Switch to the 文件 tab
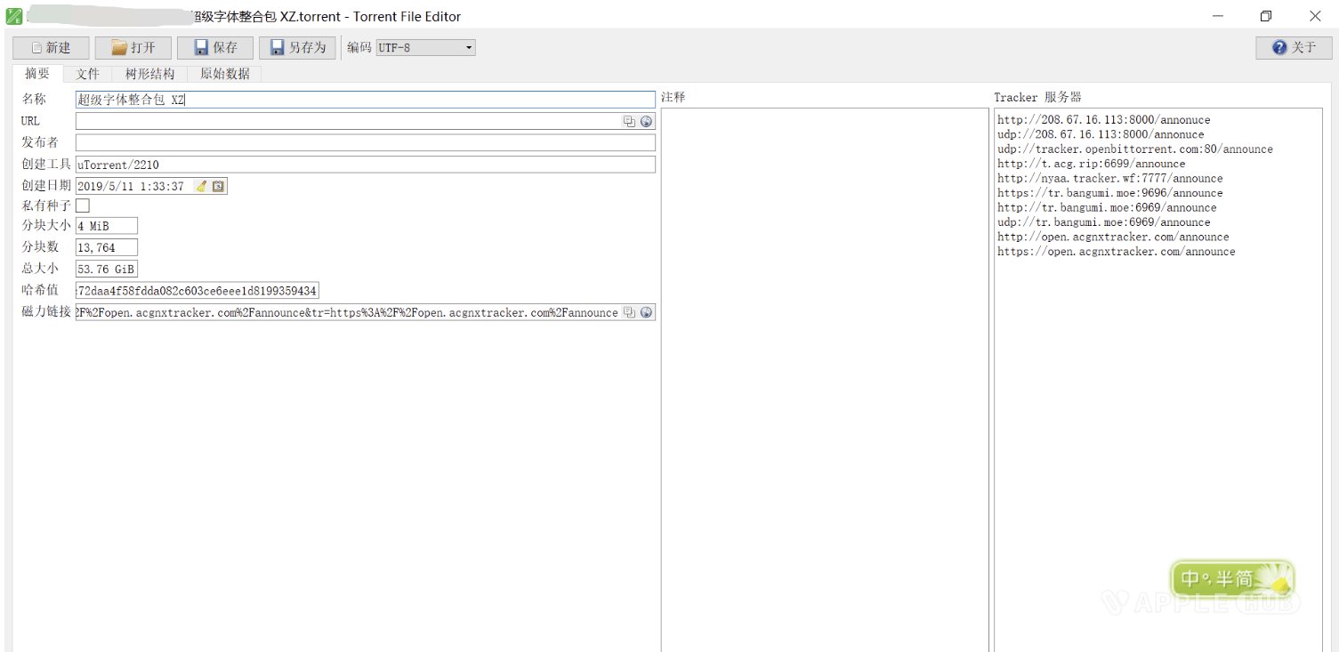 (x=87, y=74)
